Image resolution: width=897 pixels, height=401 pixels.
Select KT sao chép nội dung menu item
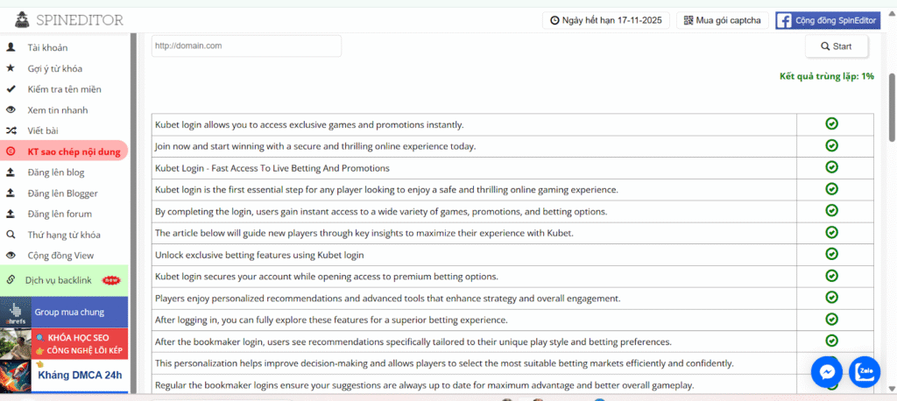tap(73, 151)
